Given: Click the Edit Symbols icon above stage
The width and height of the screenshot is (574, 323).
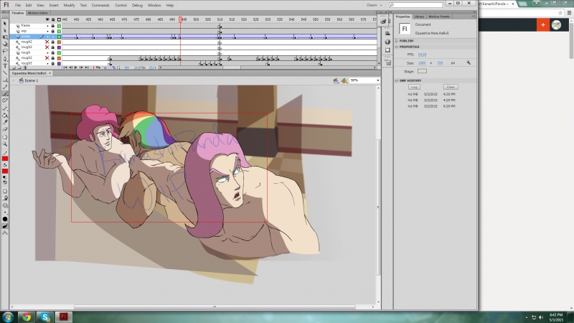Looking at the screenshot, I should point(344,80).
